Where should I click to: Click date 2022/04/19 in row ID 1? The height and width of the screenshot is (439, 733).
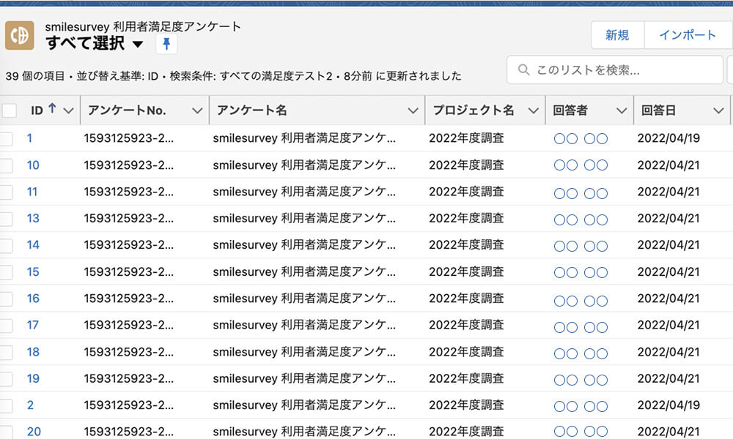click(668, 138)
